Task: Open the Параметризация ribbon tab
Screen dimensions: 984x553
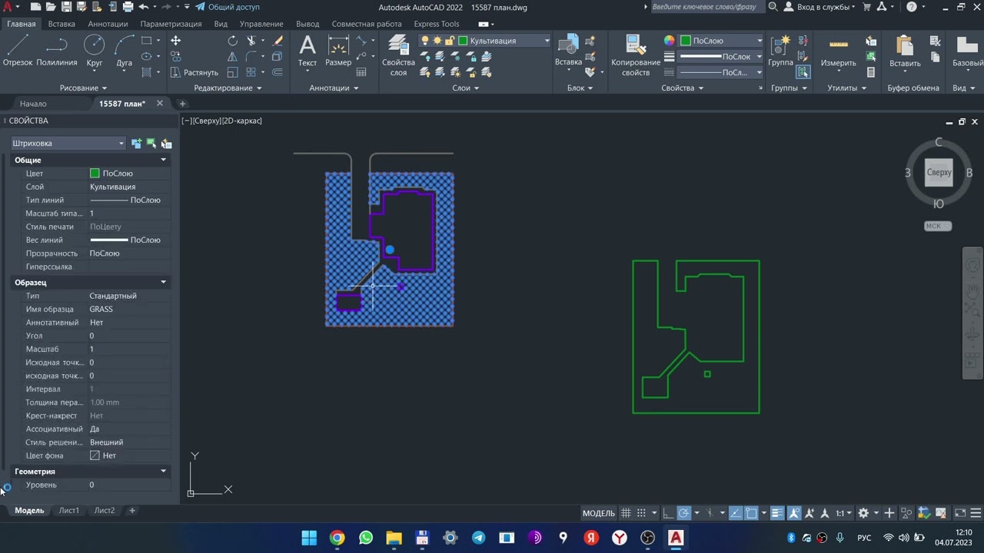Action: pos(171,24)
